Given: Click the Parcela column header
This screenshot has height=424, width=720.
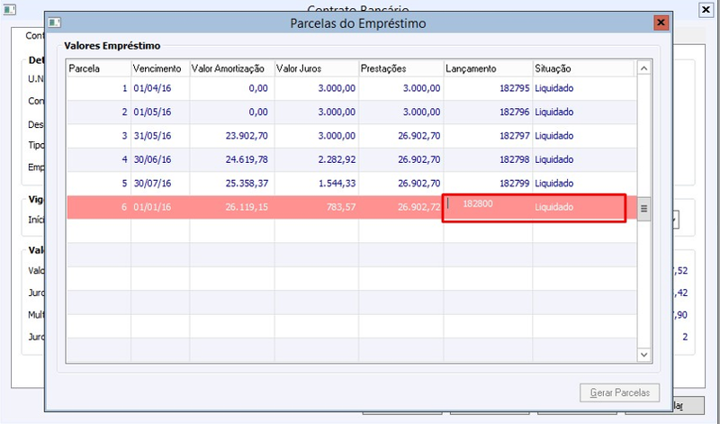Looking at the screenshot, I should coord(99,68).
